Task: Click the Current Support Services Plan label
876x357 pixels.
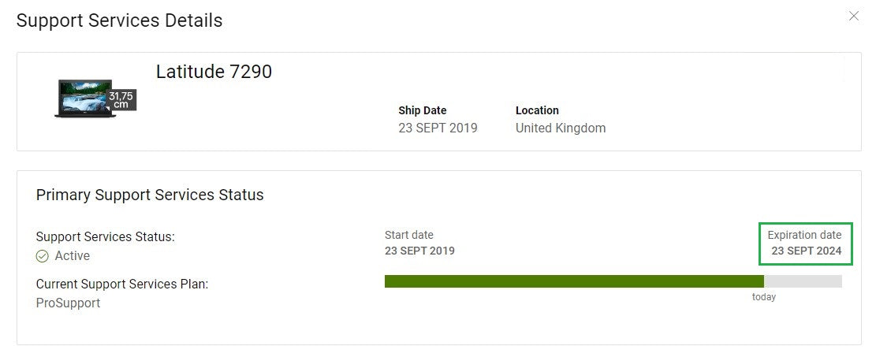Action: tap(122, 284)
